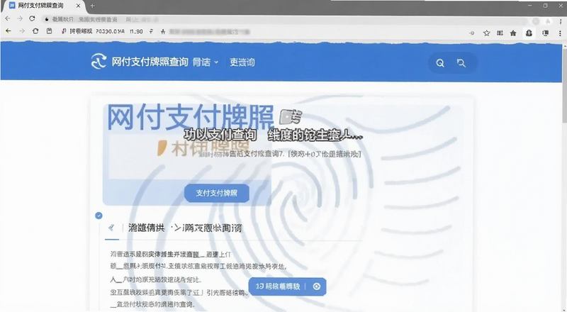The height and width of the screenshot is (312, 567).
Task: Open lower toolbar three-dot menu
Action: click(560, 33)
